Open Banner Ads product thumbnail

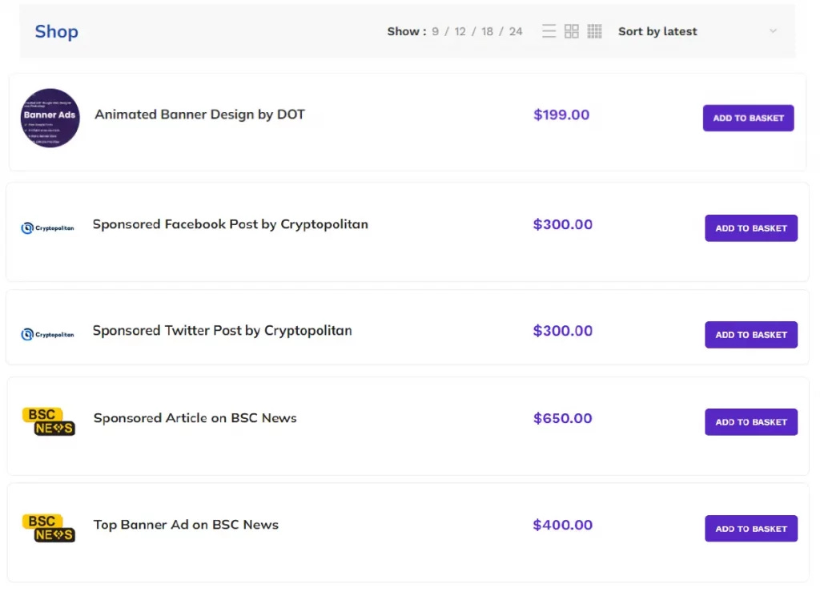click(x=50, y=118)
